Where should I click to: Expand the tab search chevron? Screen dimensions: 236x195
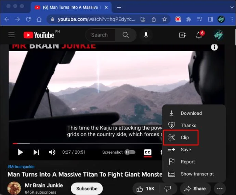pos(232,8)
